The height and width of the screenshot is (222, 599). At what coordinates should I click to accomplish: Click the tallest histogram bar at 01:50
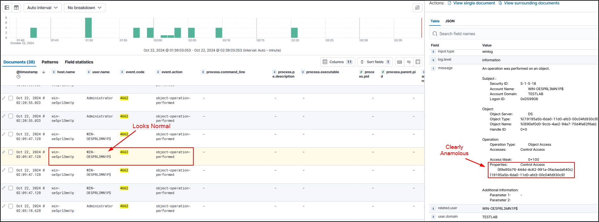(88, 28)
